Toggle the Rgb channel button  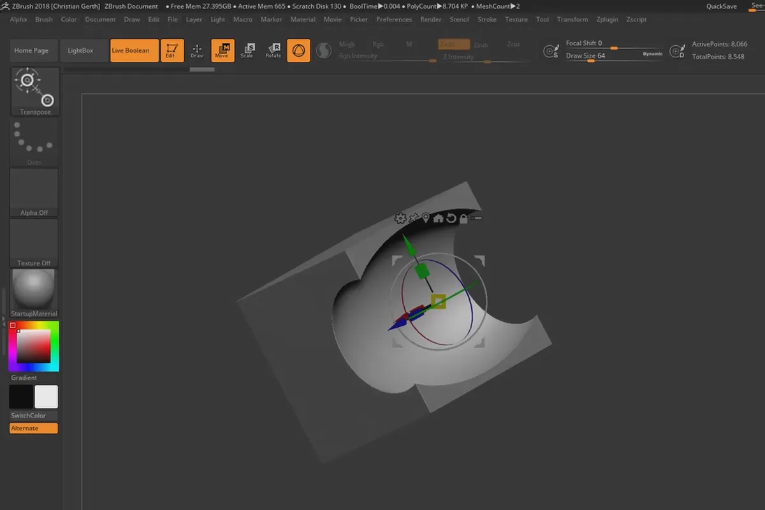379,45
